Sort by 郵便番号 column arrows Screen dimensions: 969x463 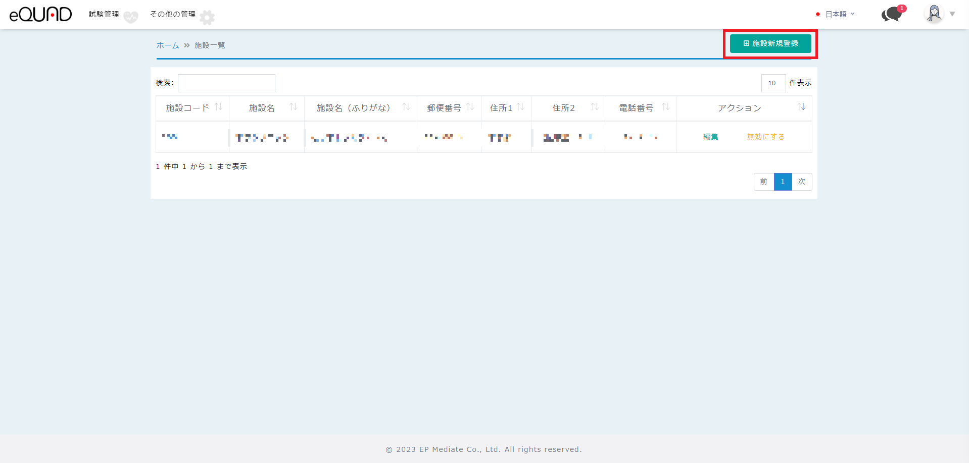pos(470,107)
